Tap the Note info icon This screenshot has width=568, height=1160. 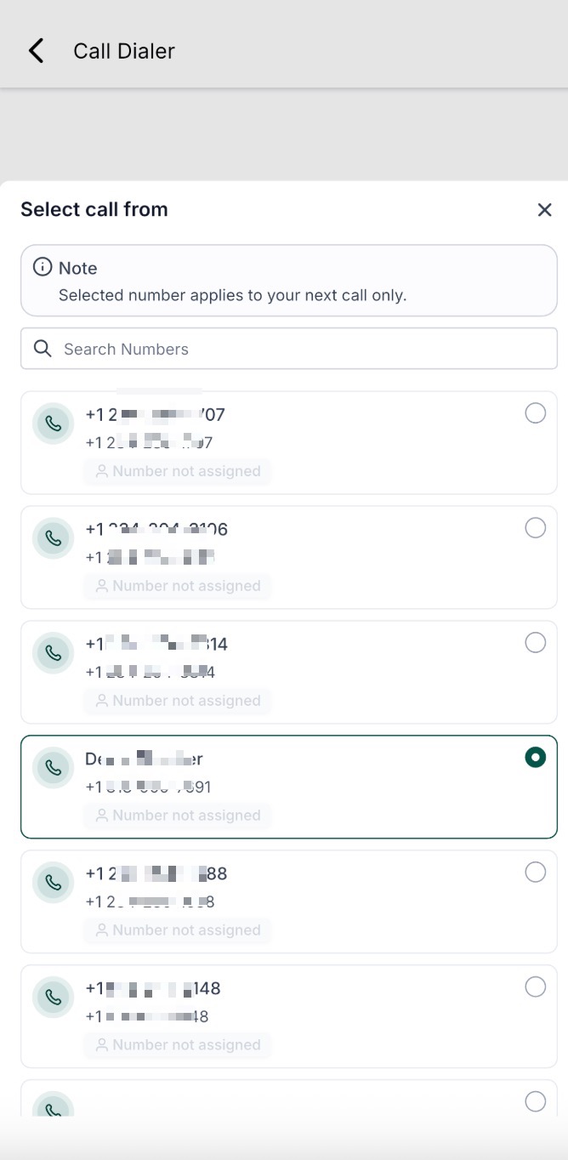pos(43,267)
